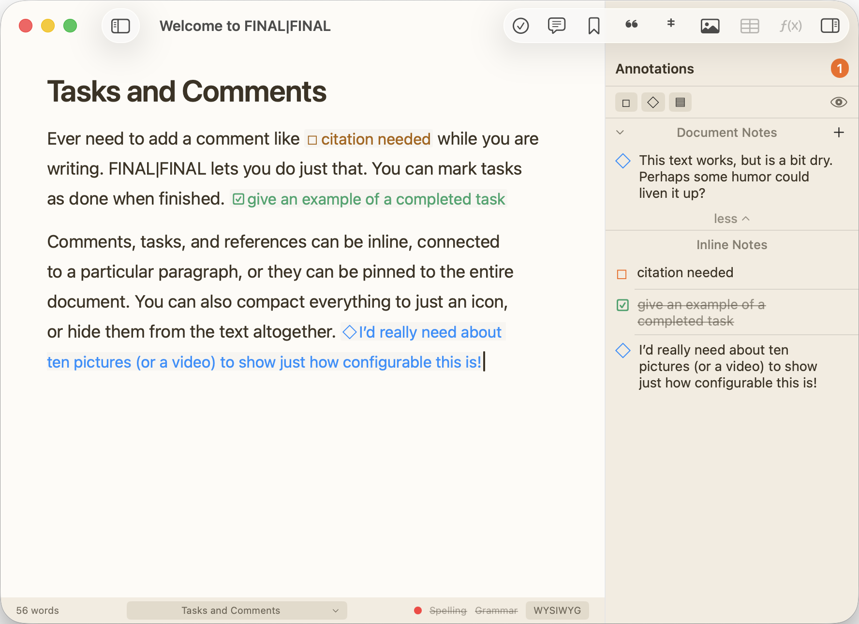Insert a math formula f(x)

(x=791, y=26)
